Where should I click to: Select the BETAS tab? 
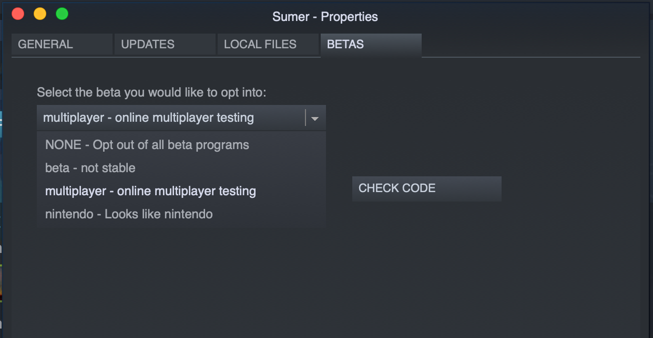click(371, 45)
